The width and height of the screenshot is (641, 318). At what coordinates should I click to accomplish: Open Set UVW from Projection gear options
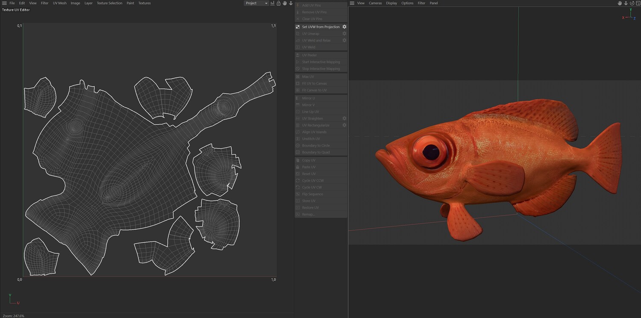pyautogui.click(x=344, y=27)
